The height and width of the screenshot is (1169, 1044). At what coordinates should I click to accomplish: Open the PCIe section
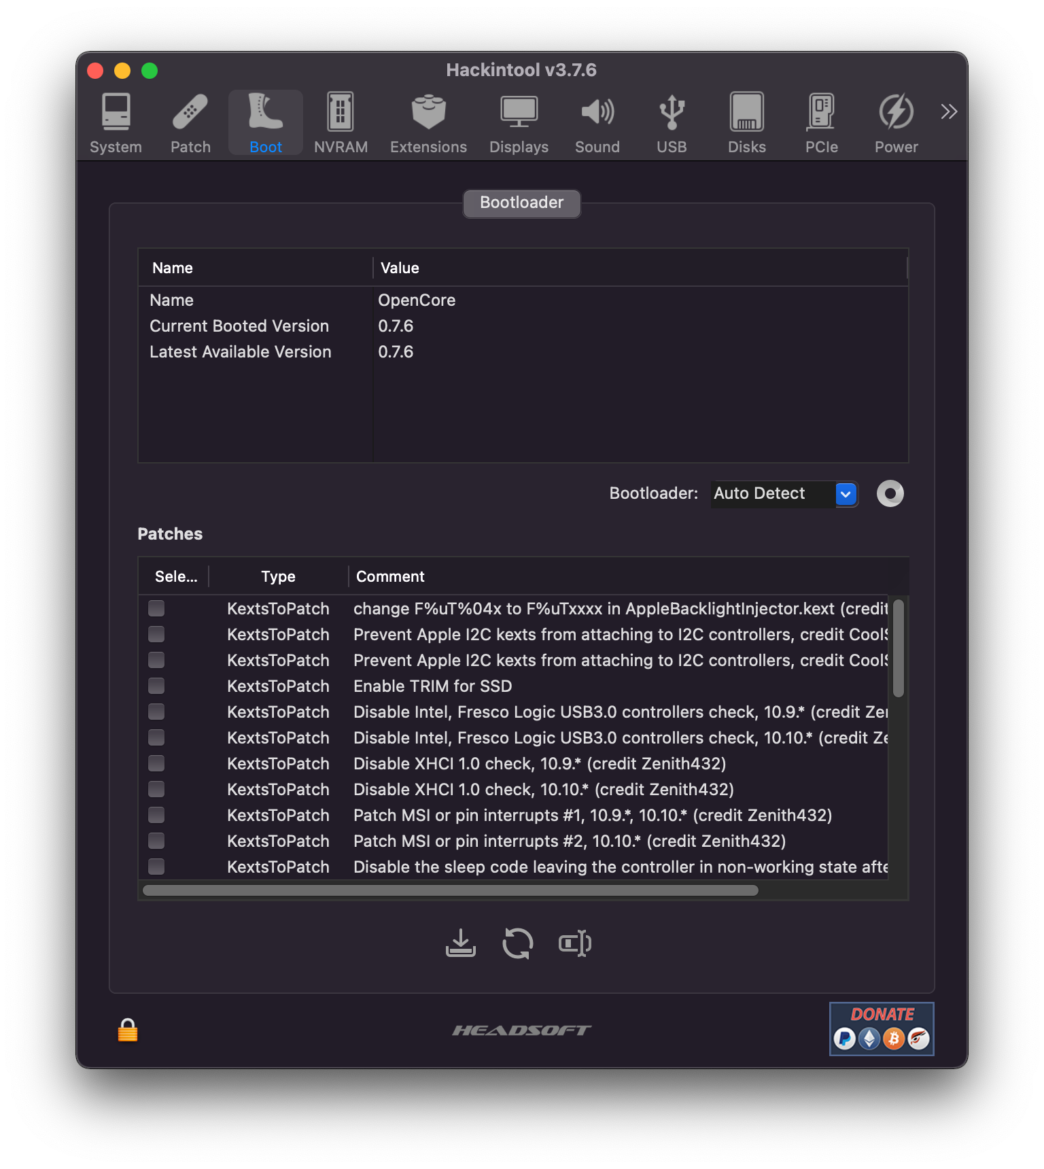pyautogui.click(x=822, y=123)
